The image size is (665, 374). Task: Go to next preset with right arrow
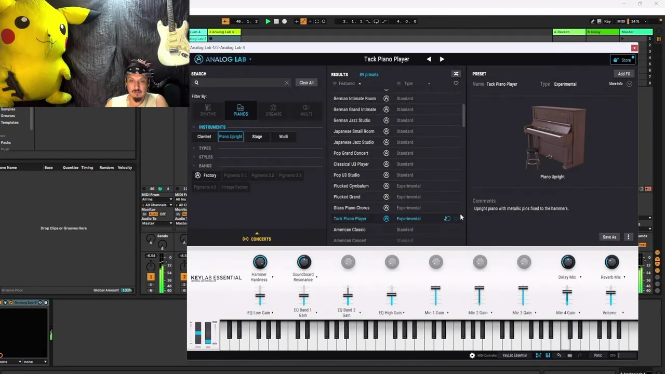(x=442, y=59)
